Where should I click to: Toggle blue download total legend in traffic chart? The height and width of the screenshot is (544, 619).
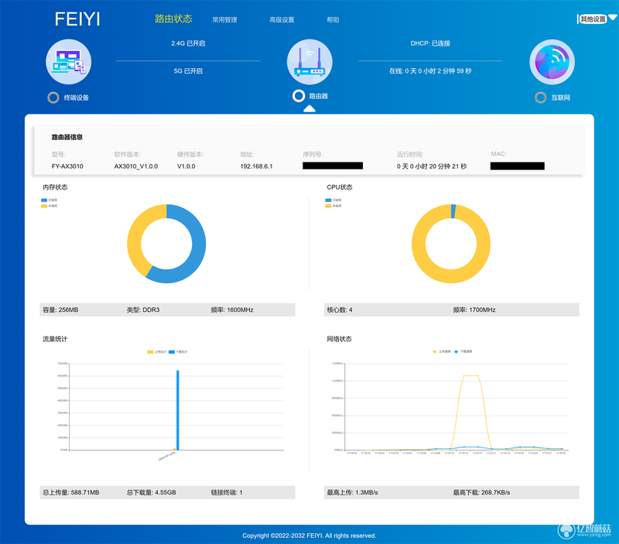pyautogui.click(x=178, y=352)
